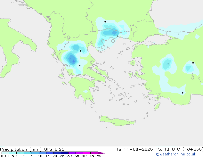
Task: Click the date "Tu 11-08-2026"
Action: click(134, 149)
